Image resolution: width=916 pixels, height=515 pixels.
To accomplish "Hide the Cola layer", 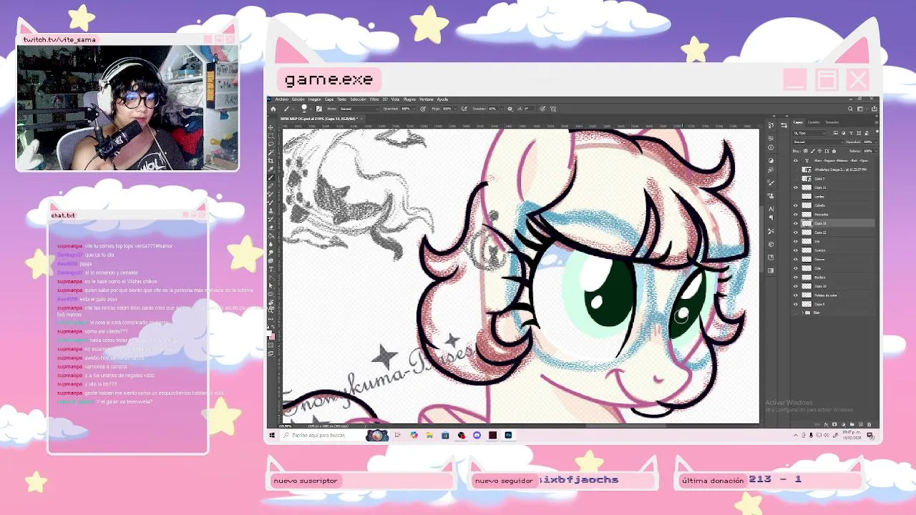I will pos(796,268).
